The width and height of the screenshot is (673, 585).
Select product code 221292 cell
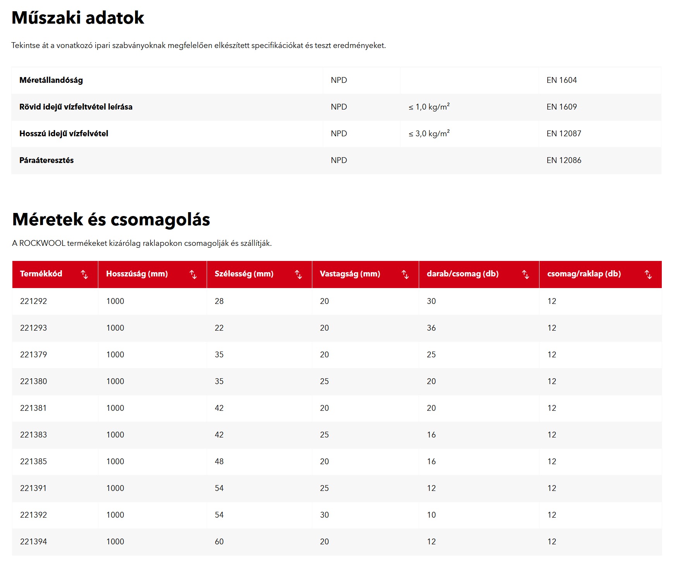(34, 301)
